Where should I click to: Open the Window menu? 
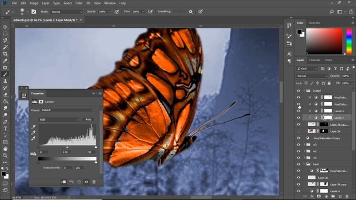(x=110, y=3)
